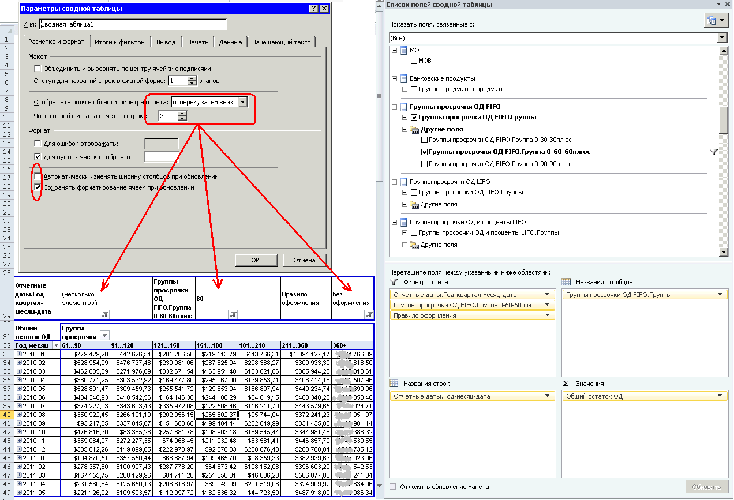Open 'Год месяц' row header dropdown
The image size is (734, 500).
56,345
